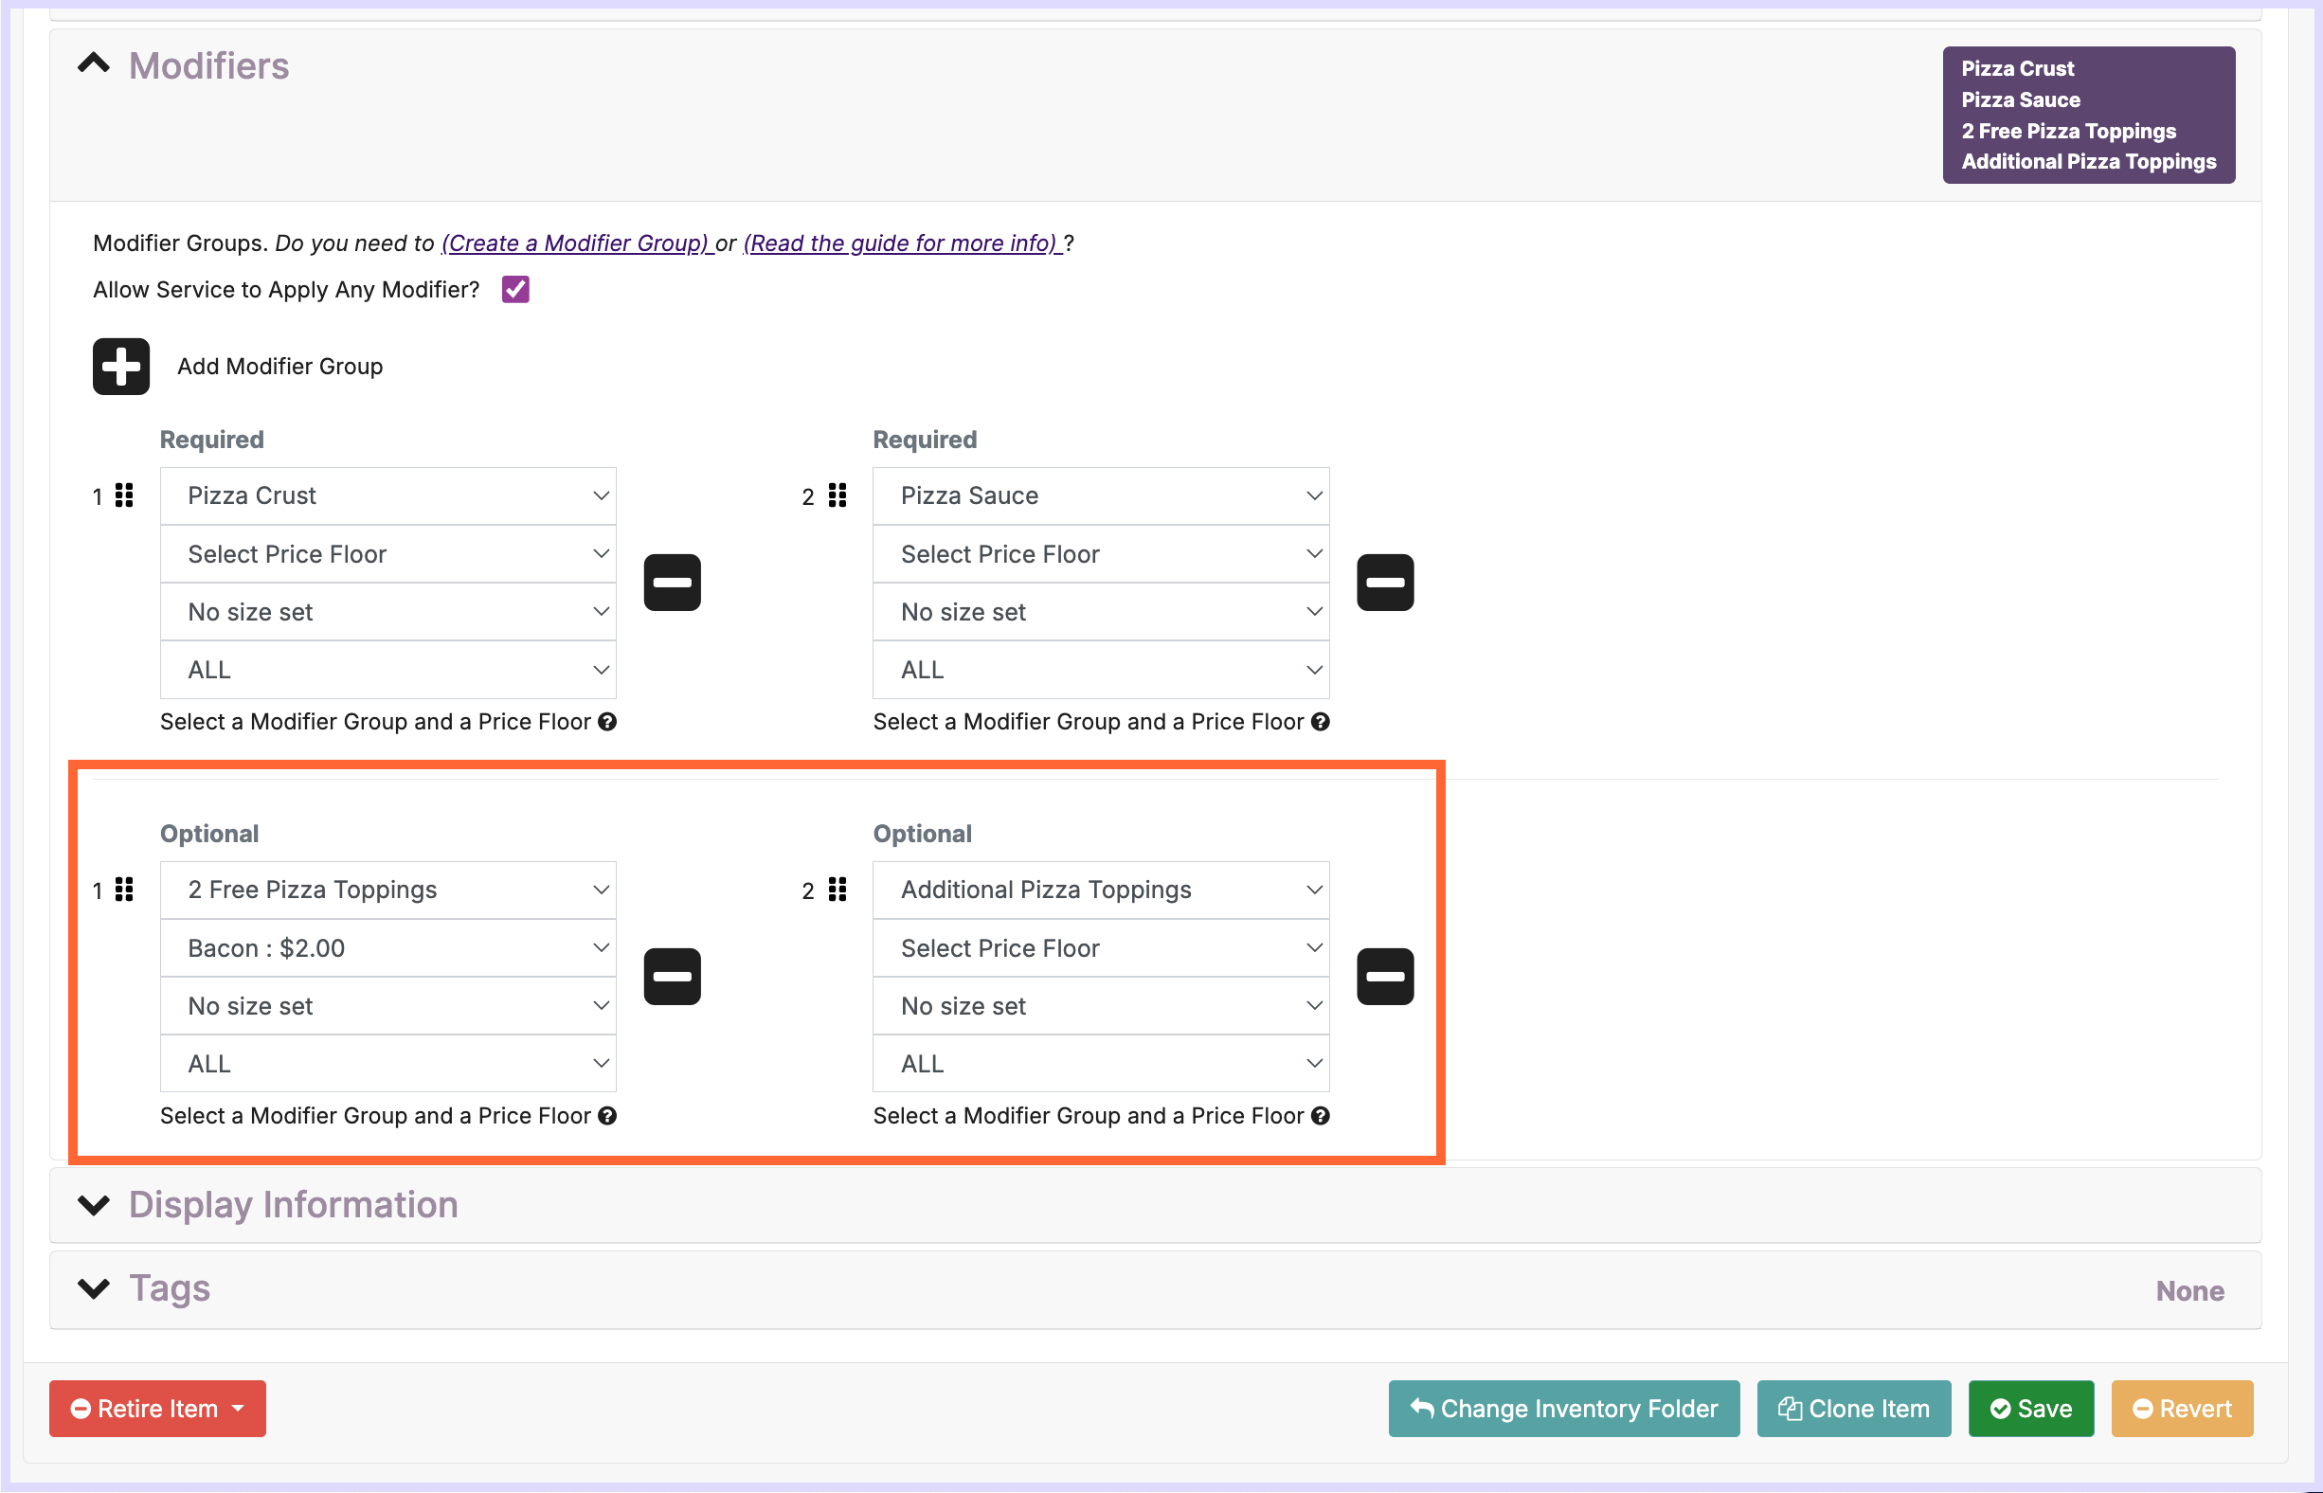Click help icon under 2 Free Pizza Toppings

tap(607, 1115)
